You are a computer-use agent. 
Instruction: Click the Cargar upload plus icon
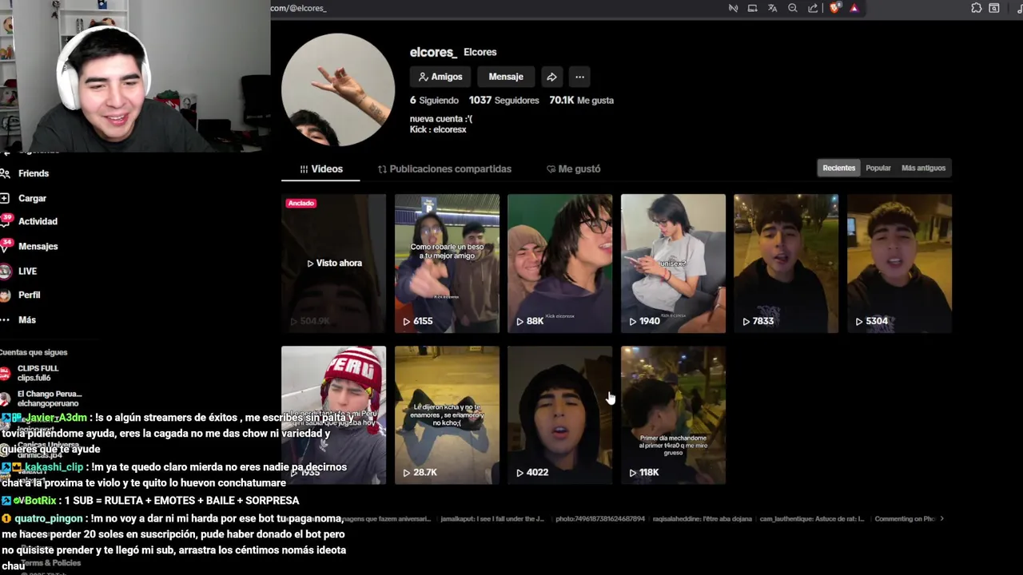[x=5, y=198]
